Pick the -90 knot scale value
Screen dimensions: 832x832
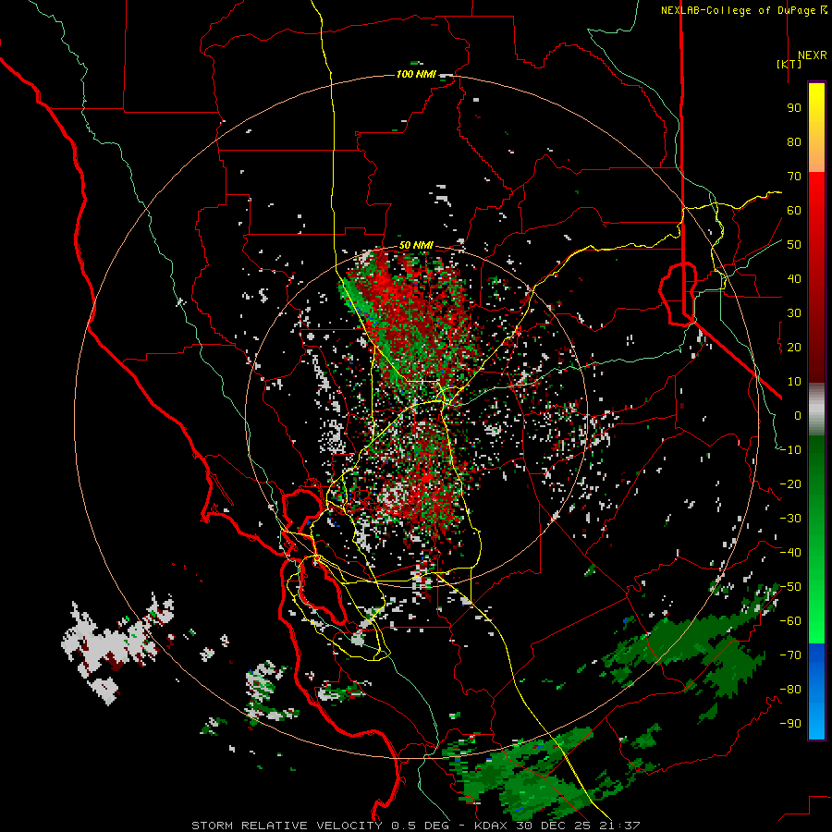(x=790, y=724)
